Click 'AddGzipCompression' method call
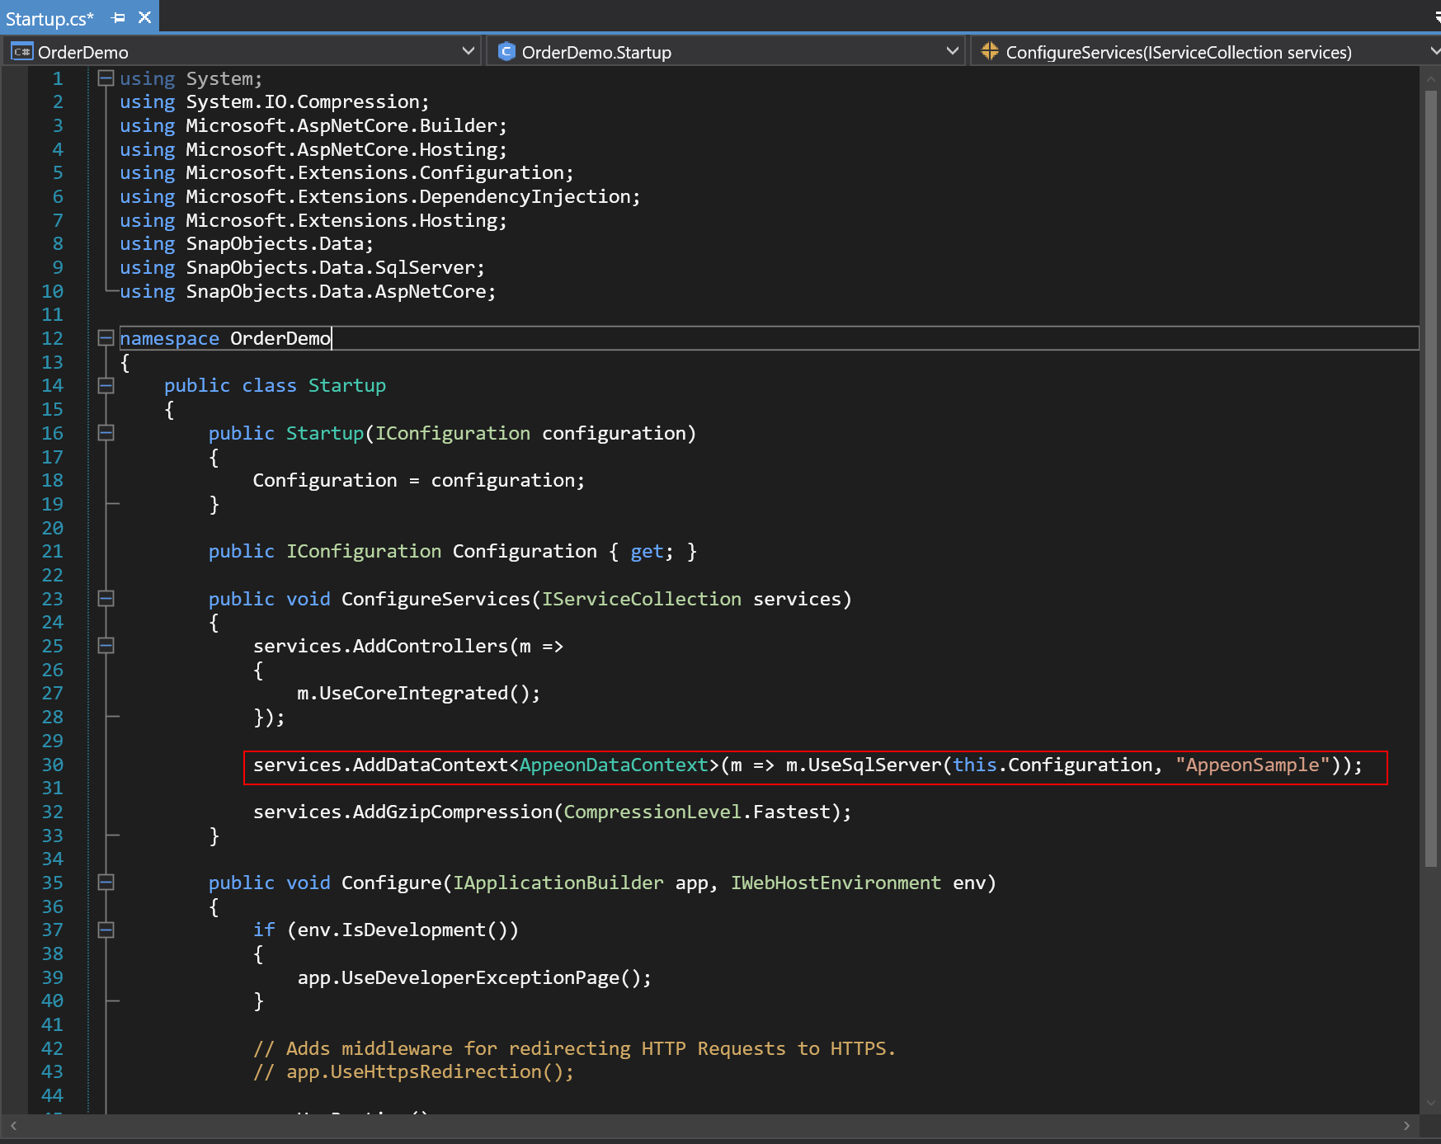1441x1144 pixels. tap(453, 812)
